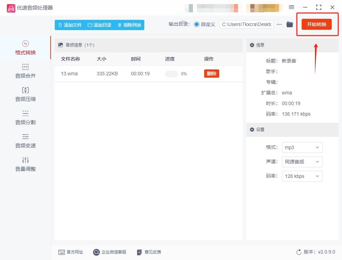This screenshot has height=260, width=342.
Task: Click the 13.wma progress bar
Action: (172, 74)
